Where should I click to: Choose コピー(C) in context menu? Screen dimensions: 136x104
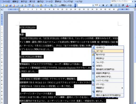[108, 51]
